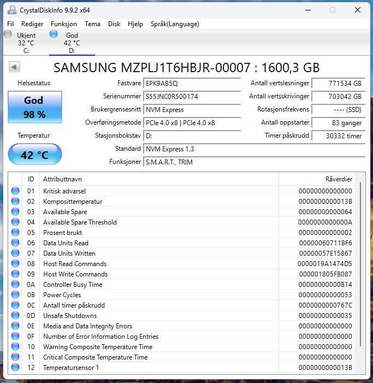This screenshot has width=373, height=383.
Task: Click the status orb for Komposittemperatur
Action: [15, 201]
